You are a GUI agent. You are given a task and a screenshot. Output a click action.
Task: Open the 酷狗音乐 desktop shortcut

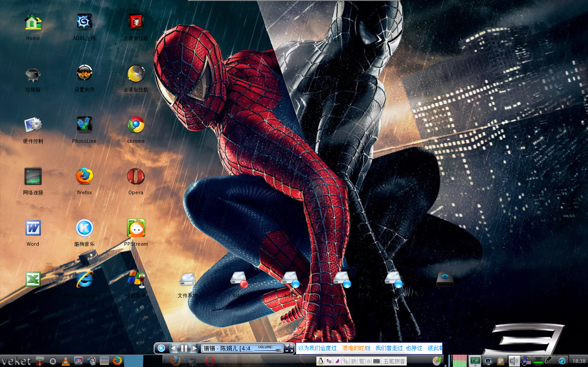click(x=84, y=227)
